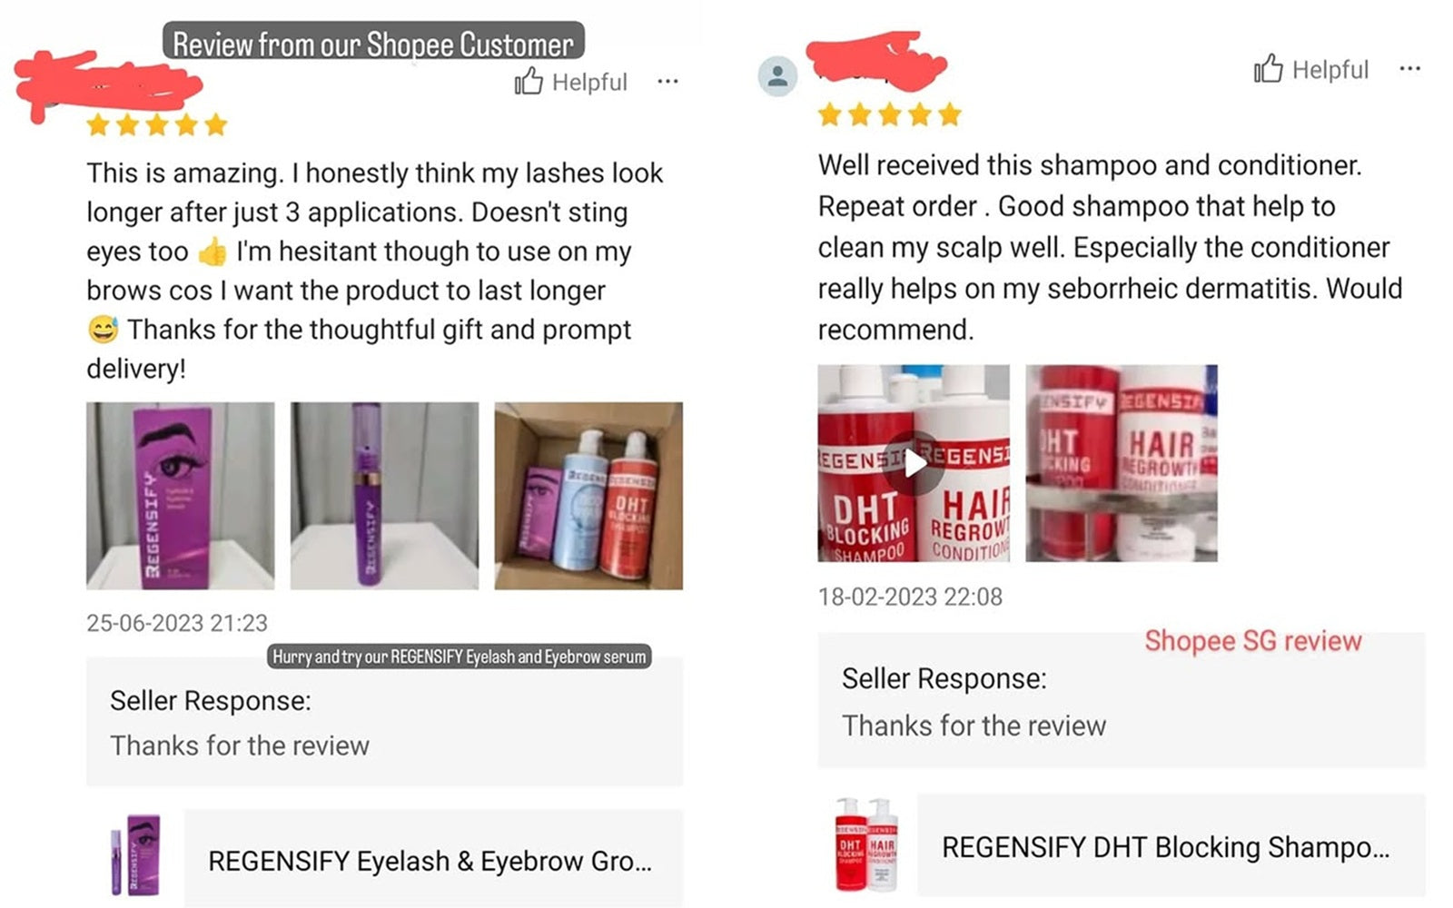Open shampoo bottles on shelf photo
1453x908 pixels.
pos(1122,463)
